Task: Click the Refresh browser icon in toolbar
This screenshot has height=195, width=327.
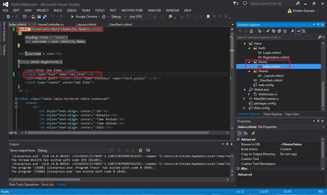Action: (x=104, y=17)
